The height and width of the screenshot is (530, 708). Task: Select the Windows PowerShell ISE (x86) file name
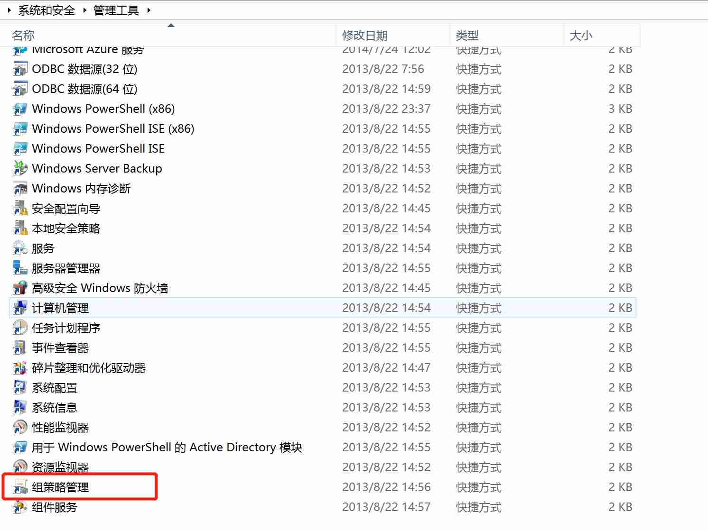pos(113,129)
